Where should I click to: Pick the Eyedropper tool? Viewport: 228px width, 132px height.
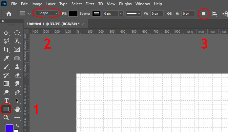tap(6, 58)
